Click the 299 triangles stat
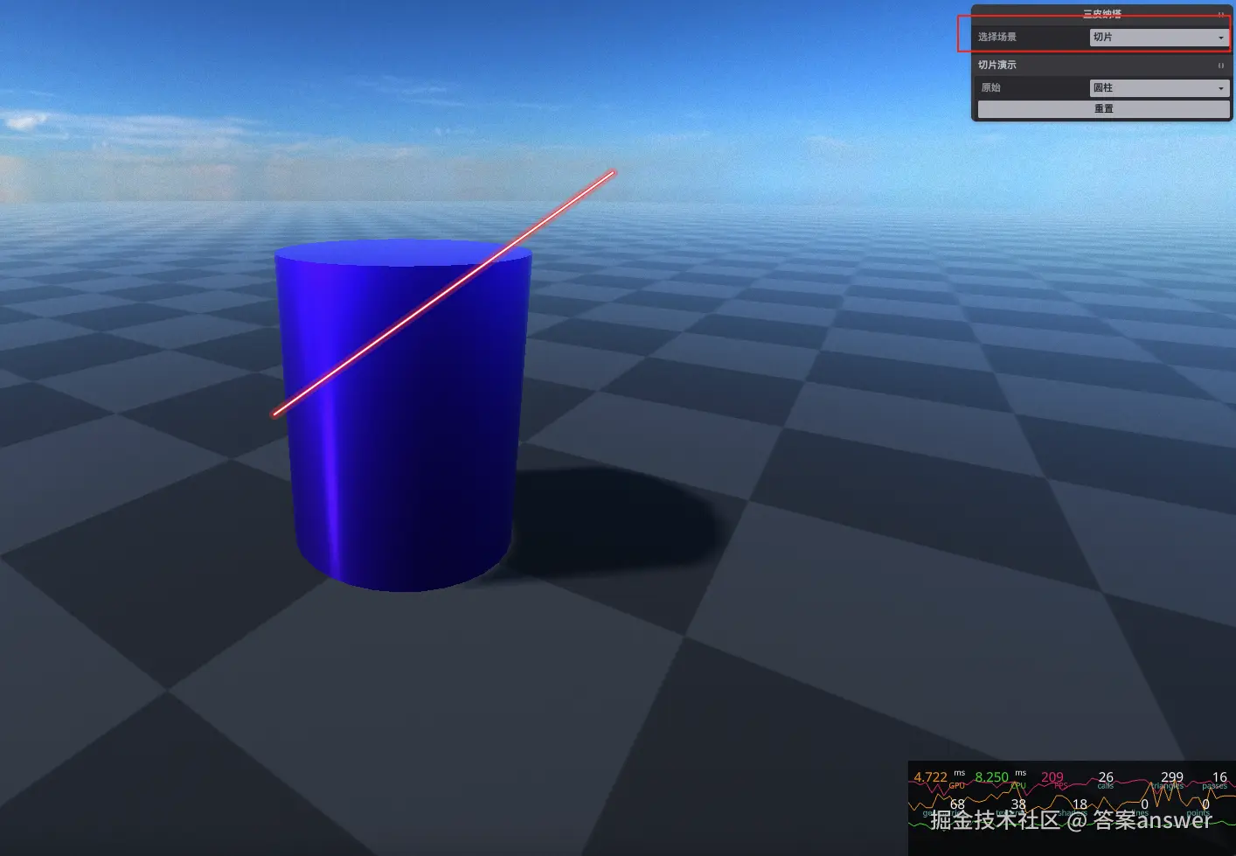Screen dimensions: 1236x856 click(1170, 778)
